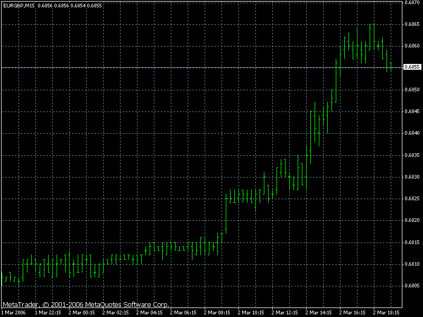Click the 0.6865 price axis label
The height and width of the screenshot is (317, 423).
(x=412, y=24)
